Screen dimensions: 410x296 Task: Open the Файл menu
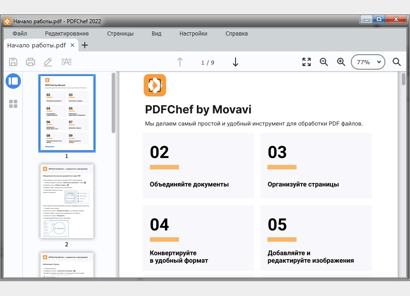pyautogui.click(x=20, y=33)
